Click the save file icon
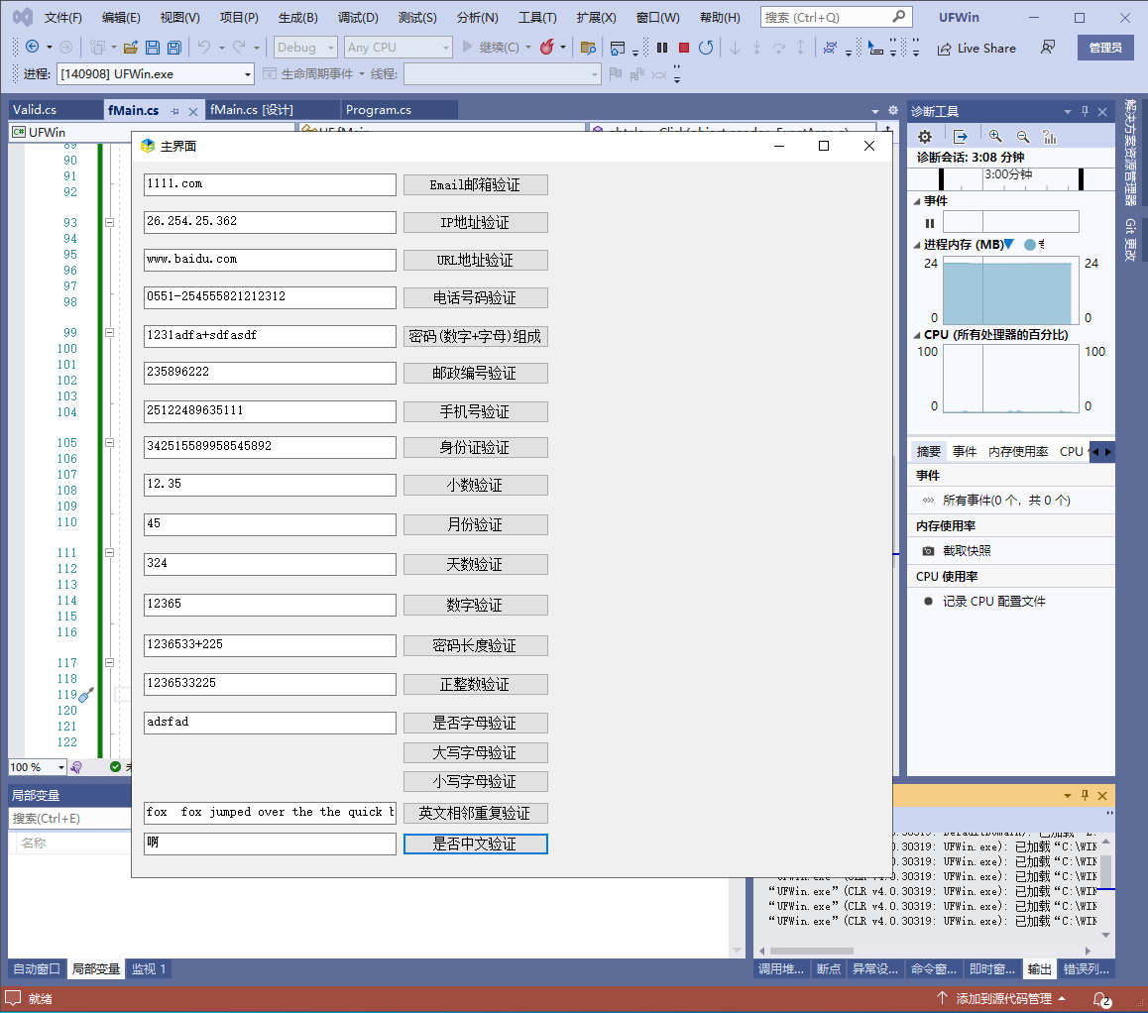The height and width of the screenshot is (1013, 1148). click(153, 48)
